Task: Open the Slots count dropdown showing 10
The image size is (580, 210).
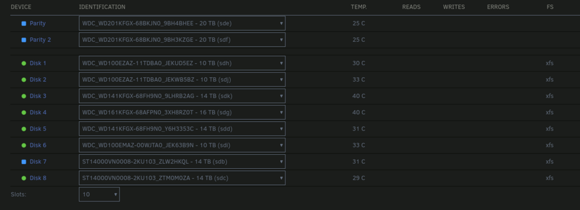Action: 99,194
